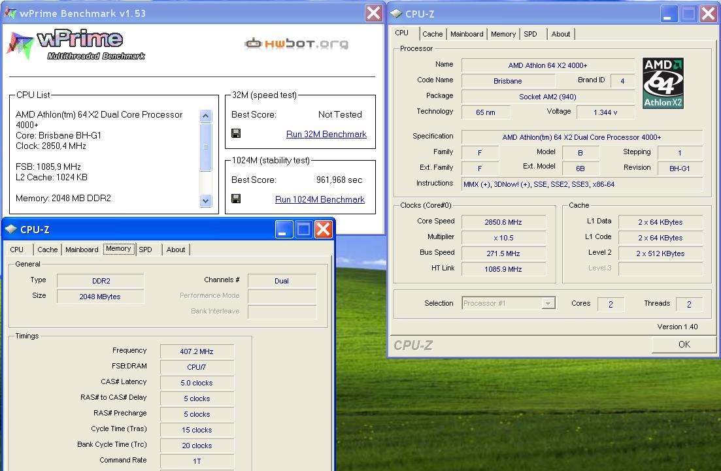Click the memory Frequency value 407.2 MHz
This screenshot has height=471, width=721.
tap(197, 351)
